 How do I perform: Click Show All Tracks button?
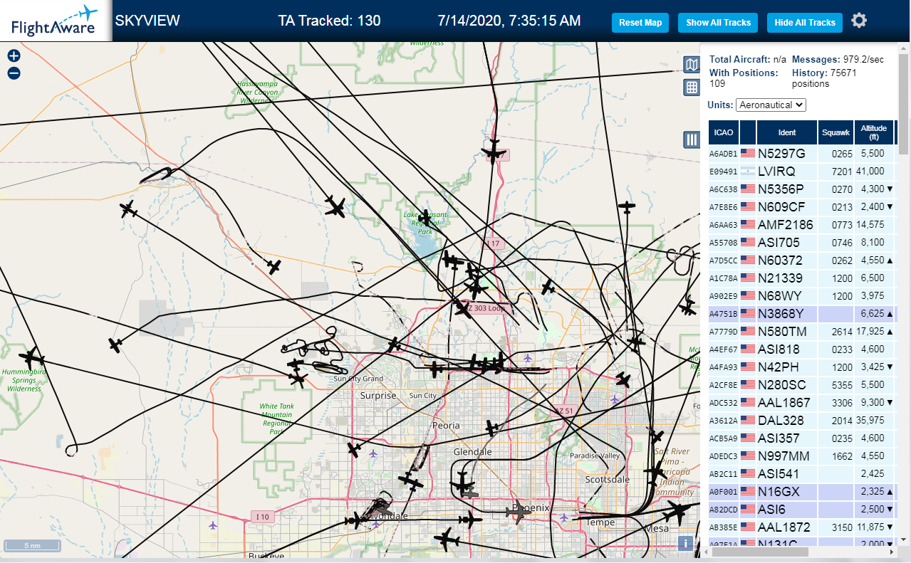click(718, 23)
